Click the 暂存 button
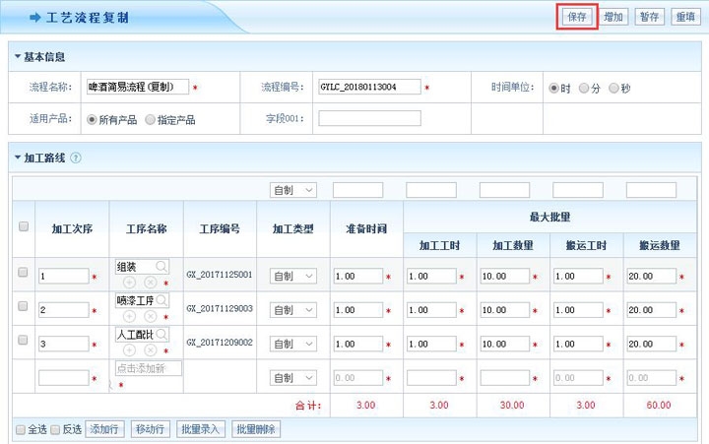Screen dimensions: 709x444 (x=649, y=17)
